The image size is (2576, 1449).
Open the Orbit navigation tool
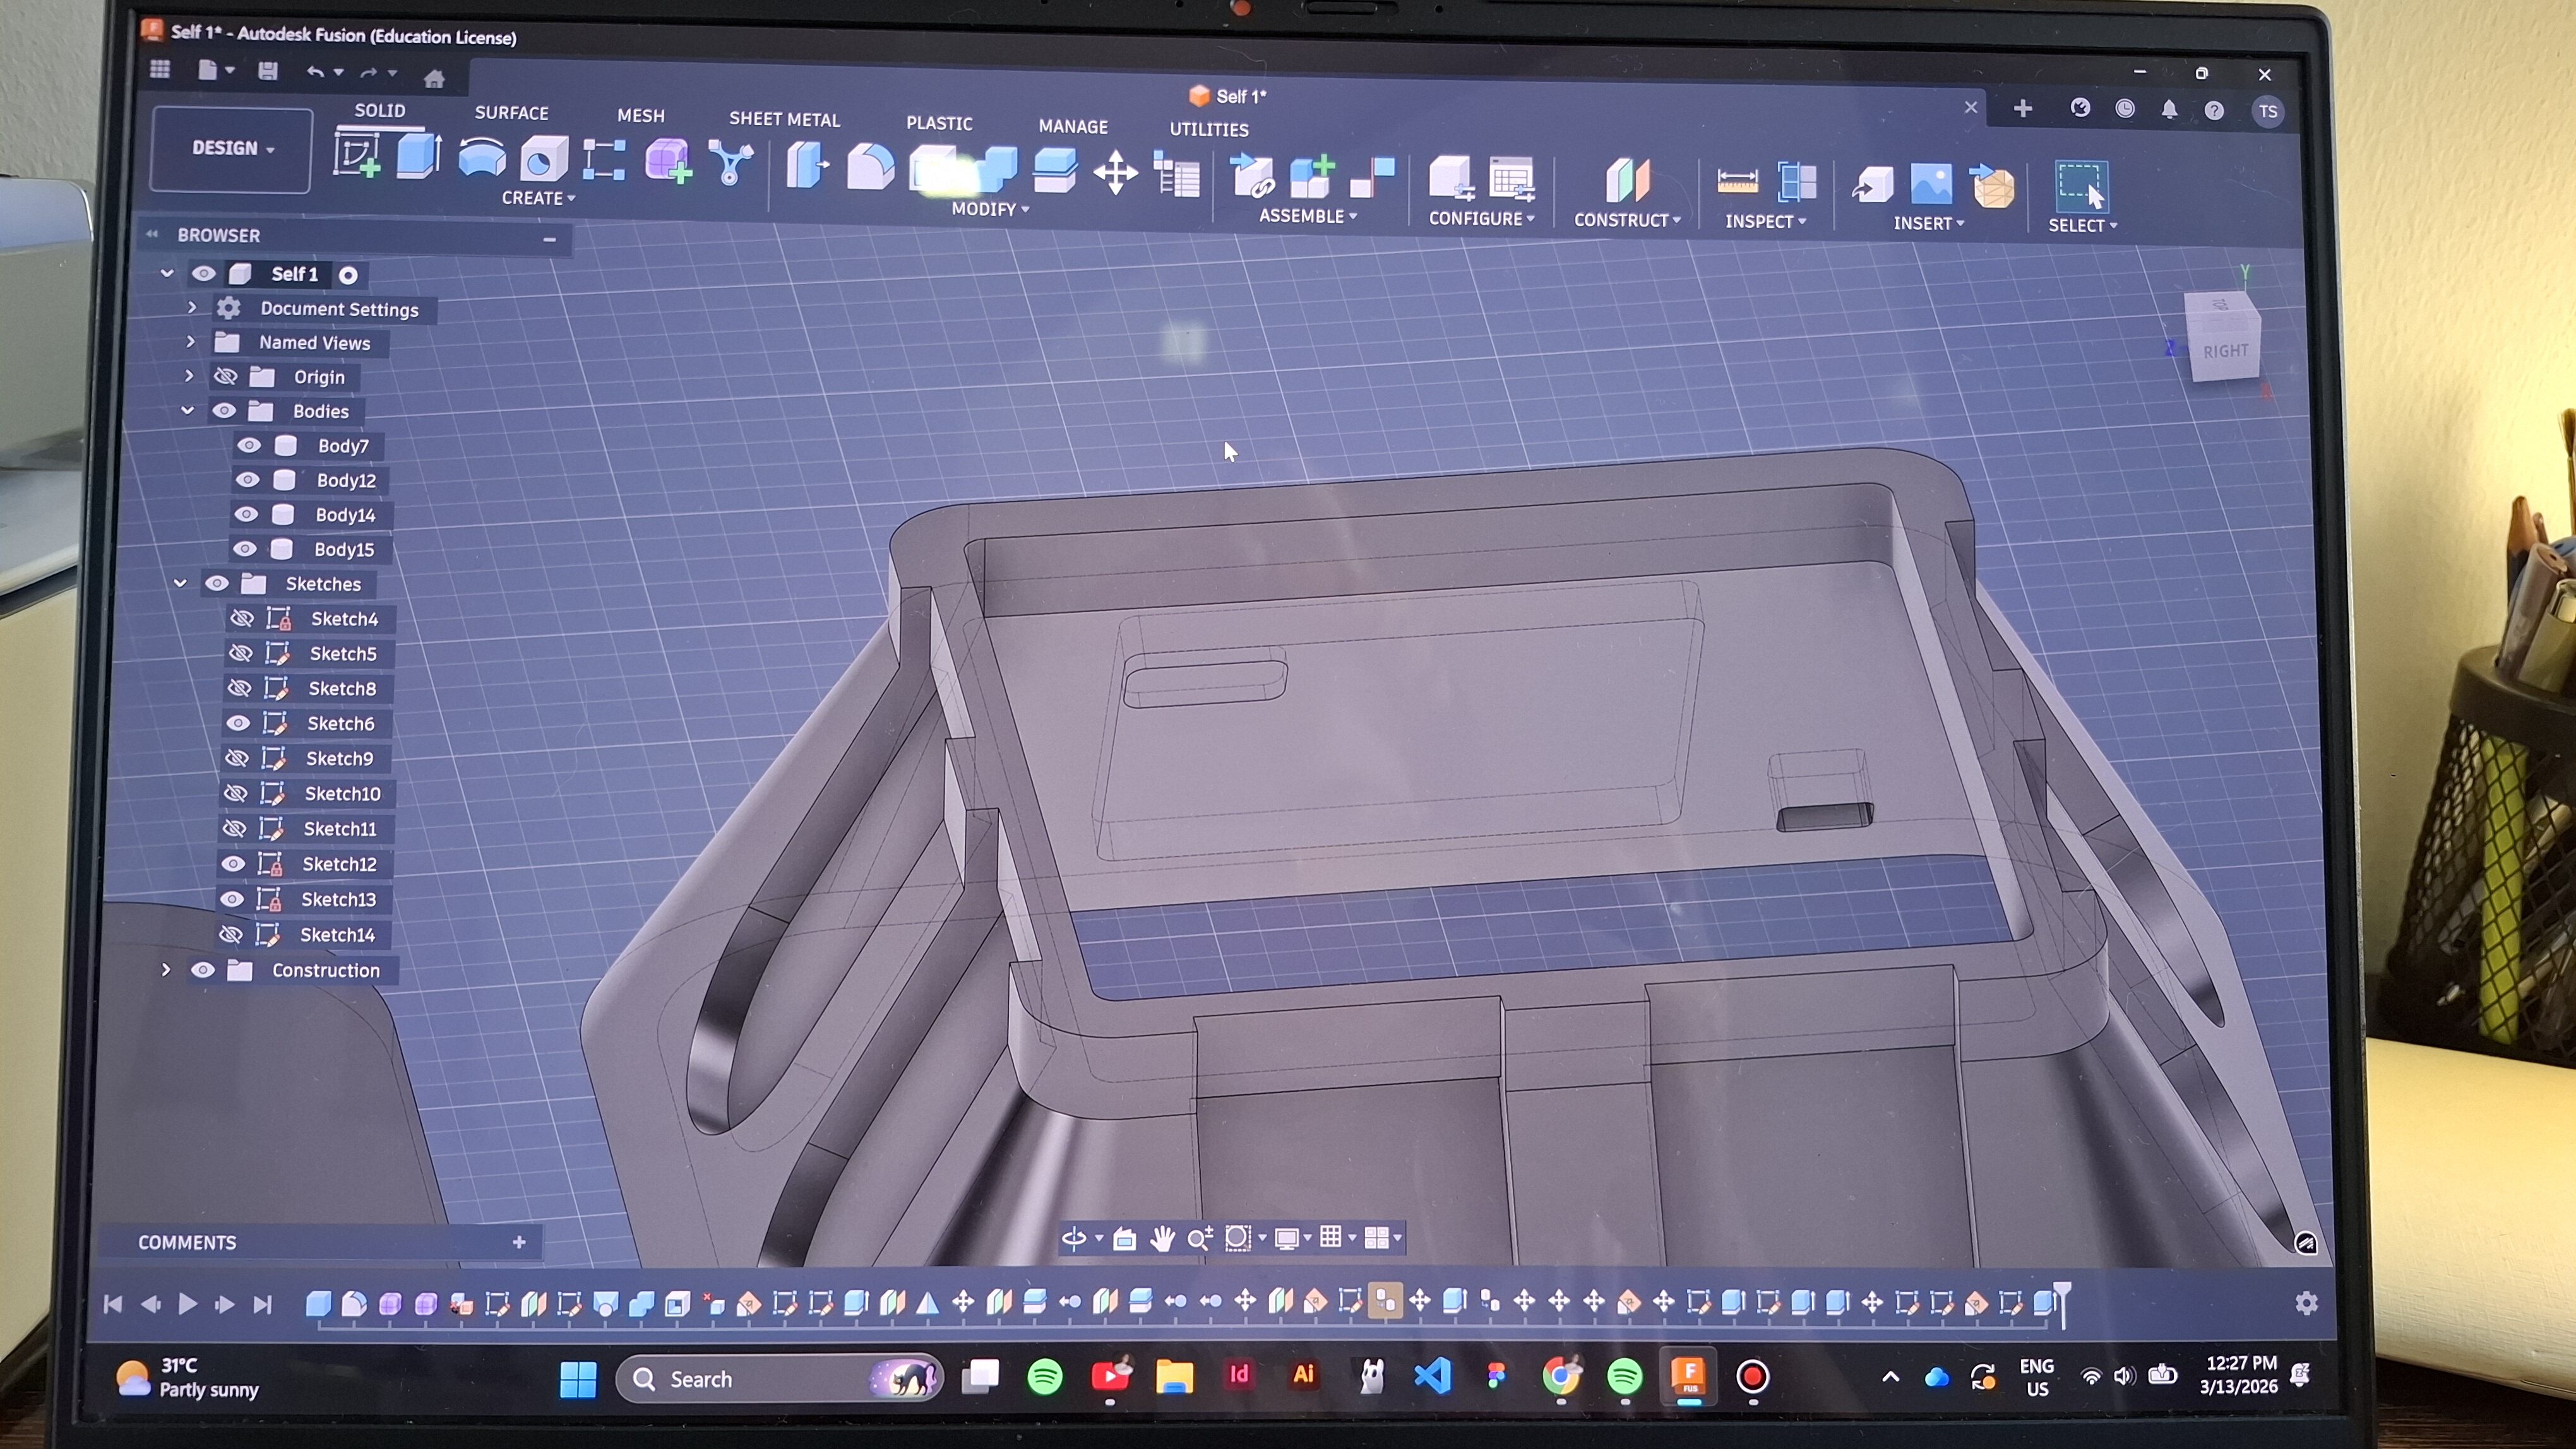[x=1073, y=1239]
